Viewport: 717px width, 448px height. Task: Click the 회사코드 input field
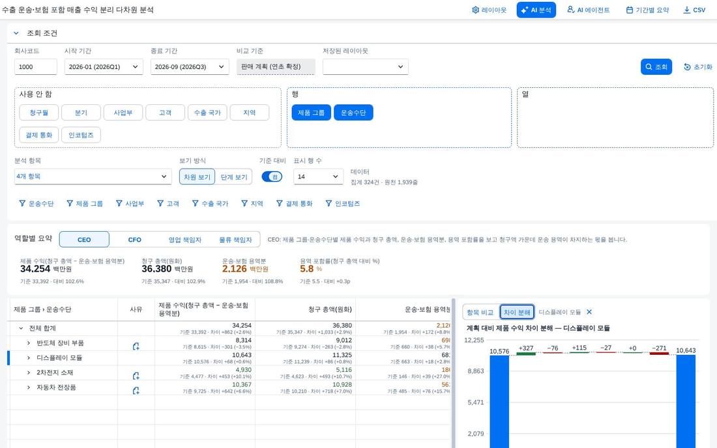36,66
